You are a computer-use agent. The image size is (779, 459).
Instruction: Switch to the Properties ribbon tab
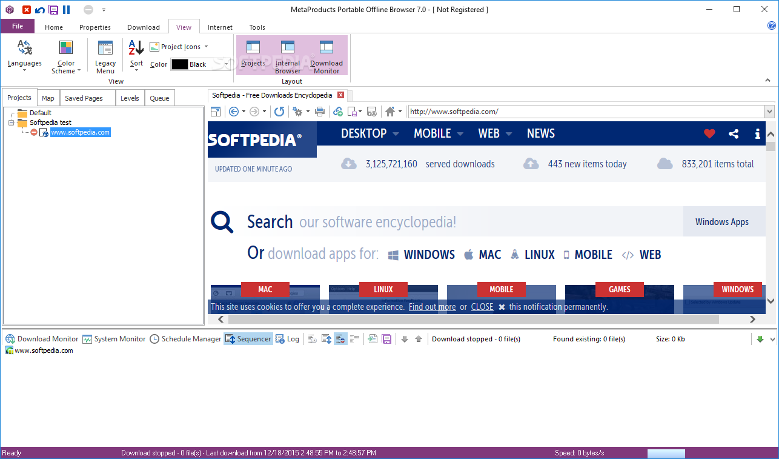[95, 27]
